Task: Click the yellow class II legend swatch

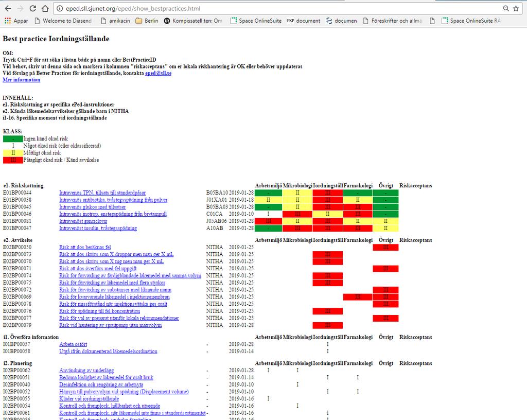Action: [13, 153]
